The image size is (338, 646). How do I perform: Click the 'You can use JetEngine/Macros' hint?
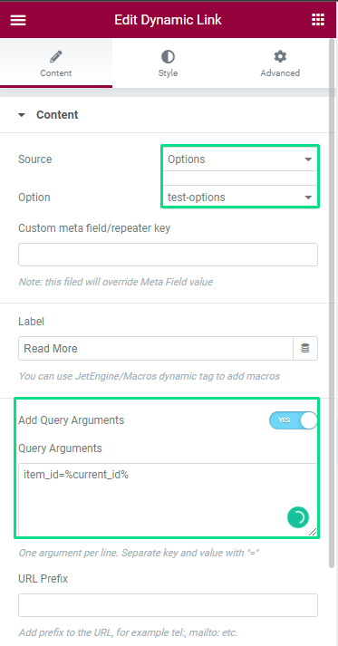point(150,376)
